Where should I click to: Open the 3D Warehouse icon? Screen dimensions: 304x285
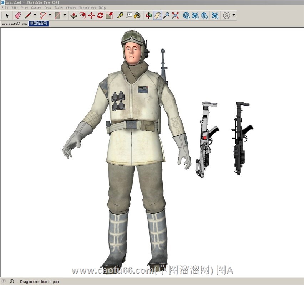pos(186,16)
